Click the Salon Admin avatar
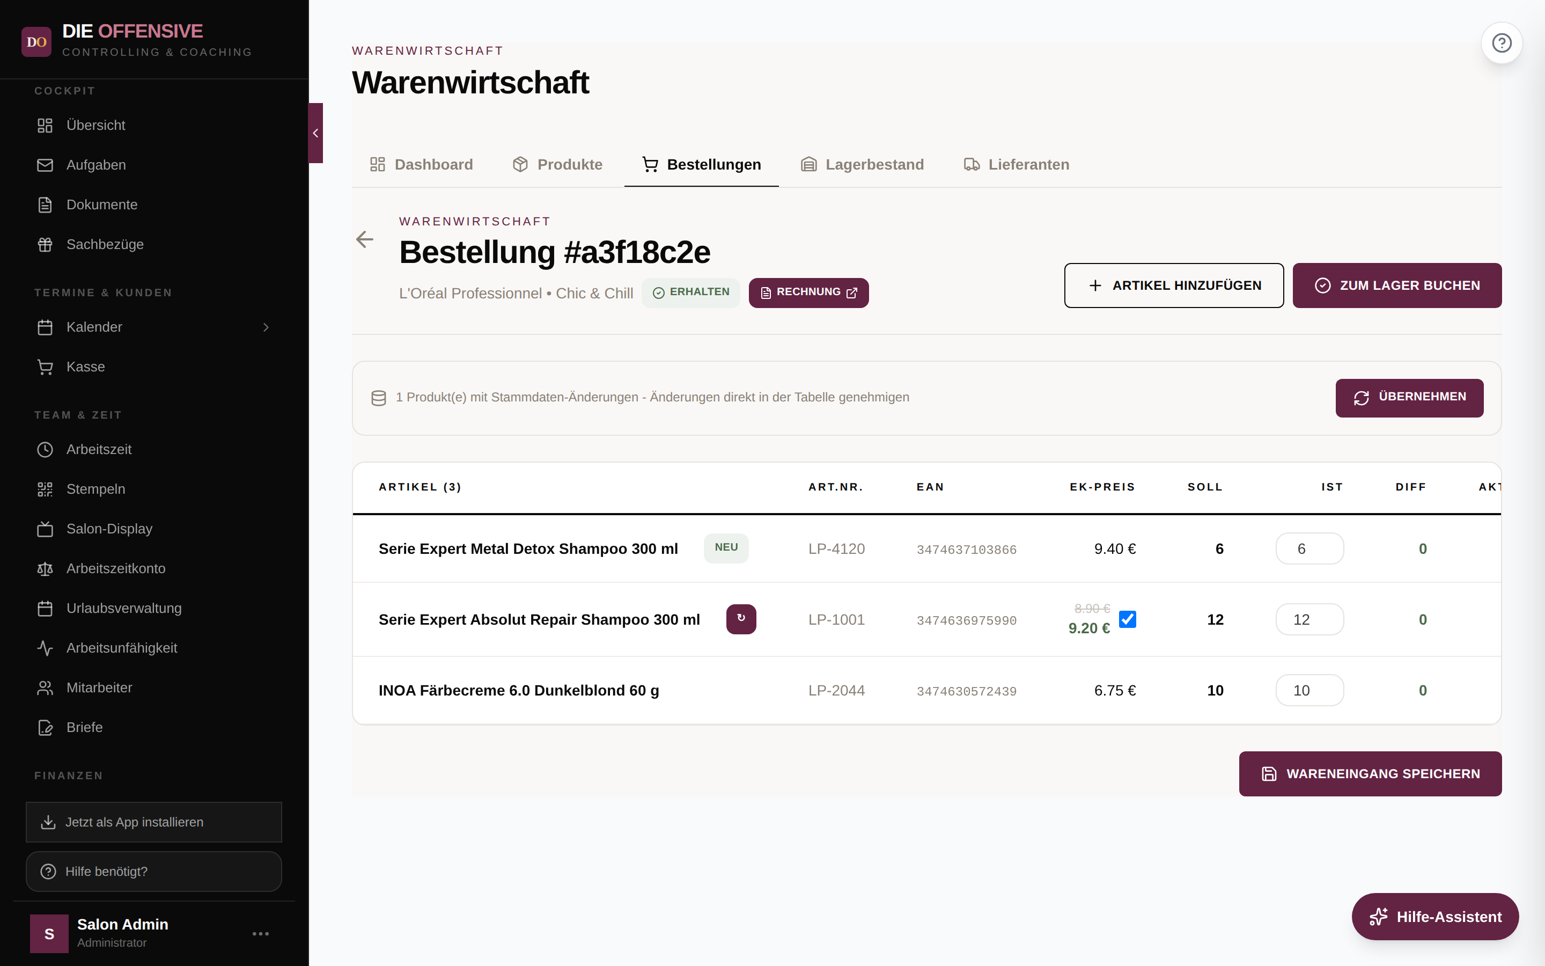 tap(49, 933)
